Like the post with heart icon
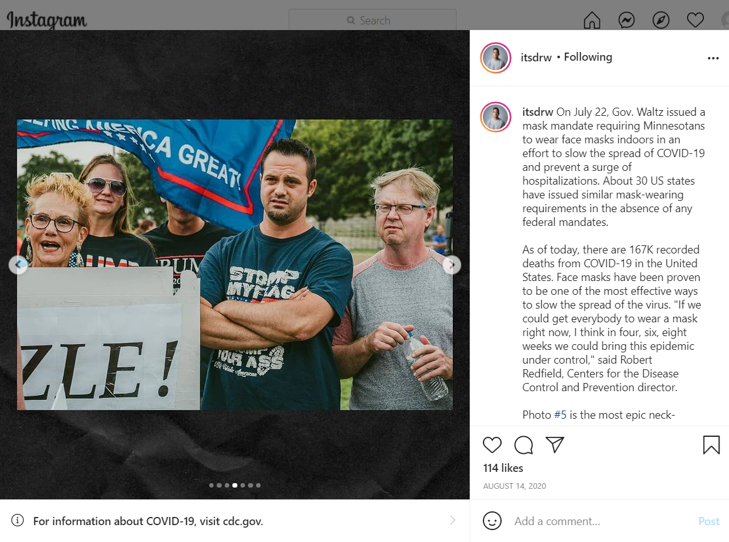729x542 pixels. click(x=492, y=445)
